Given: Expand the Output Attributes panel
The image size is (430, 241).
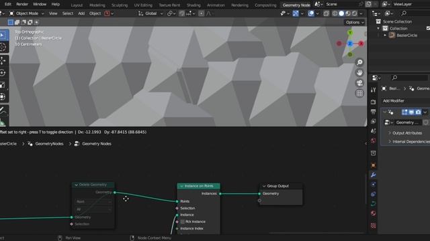Looking at the screenshot, I should [407, 133].
